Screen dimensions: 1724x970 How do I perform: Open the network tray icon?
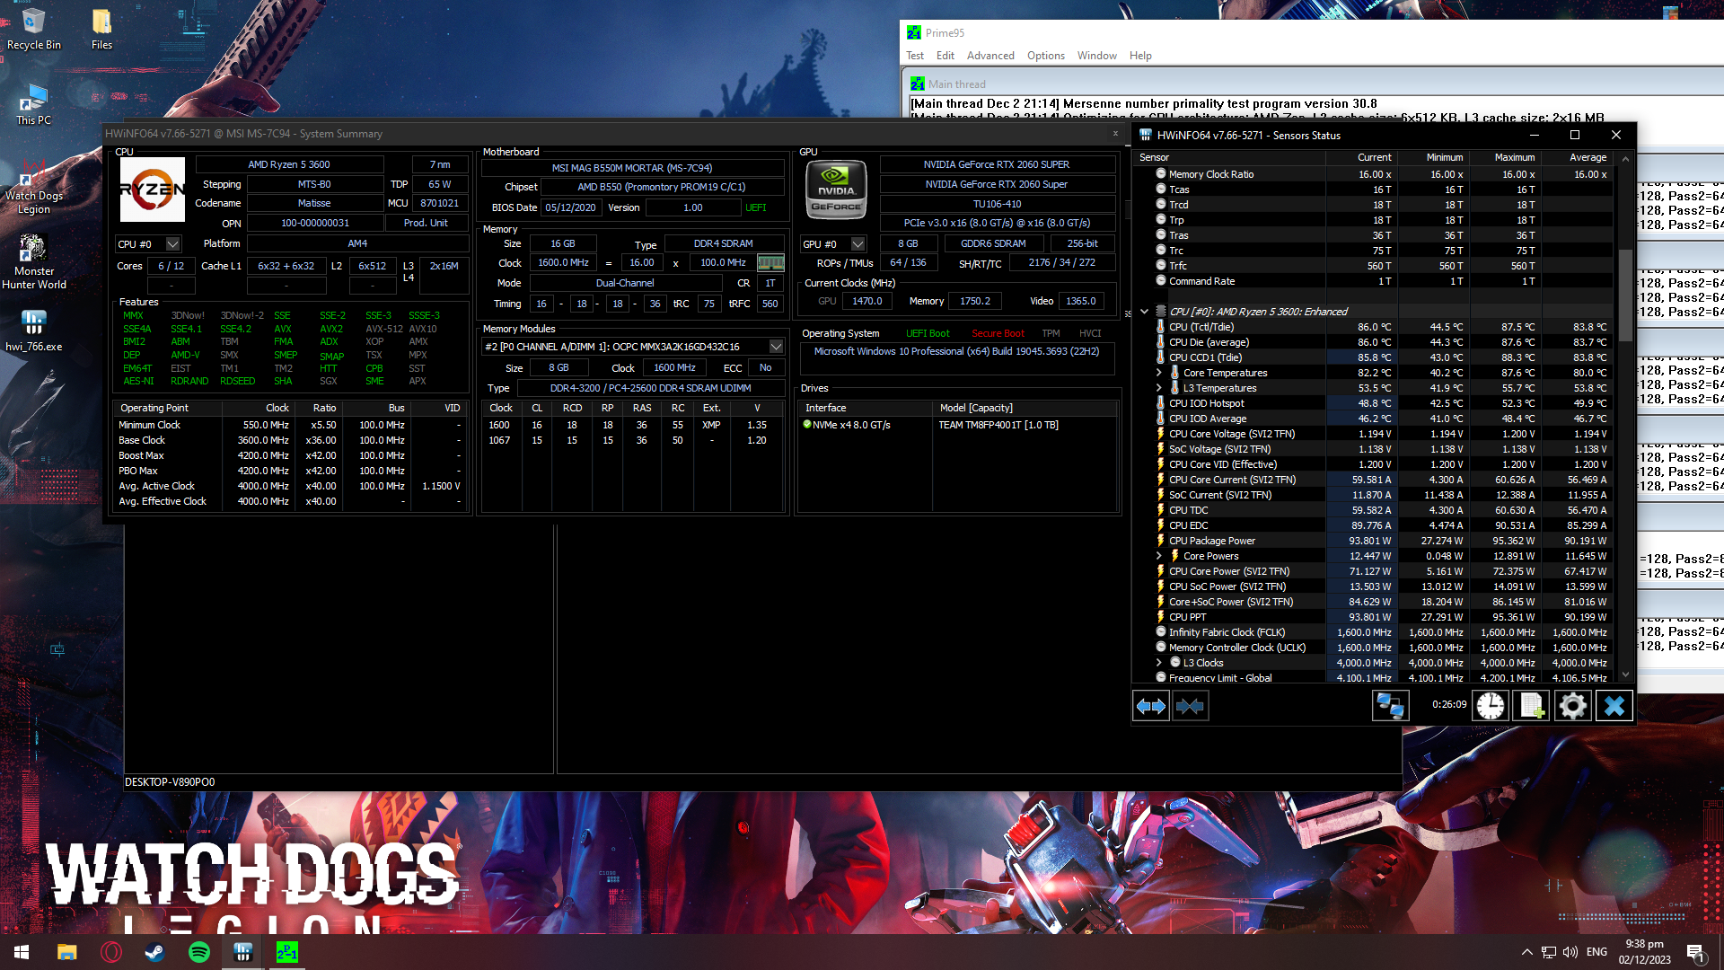(x=1549, y=952)
